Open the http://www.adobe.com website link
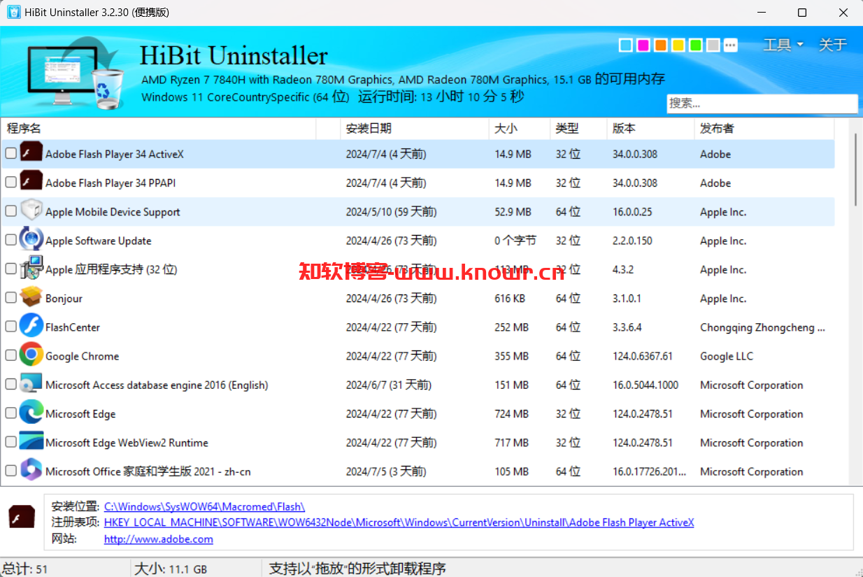The height and width of the screenshot is (577, 863). pyautogui.click(x=159, y=539)
